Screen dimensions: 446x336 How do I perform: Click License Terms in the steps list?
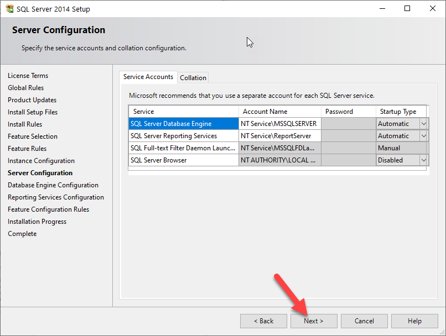[x=28, y=76]
